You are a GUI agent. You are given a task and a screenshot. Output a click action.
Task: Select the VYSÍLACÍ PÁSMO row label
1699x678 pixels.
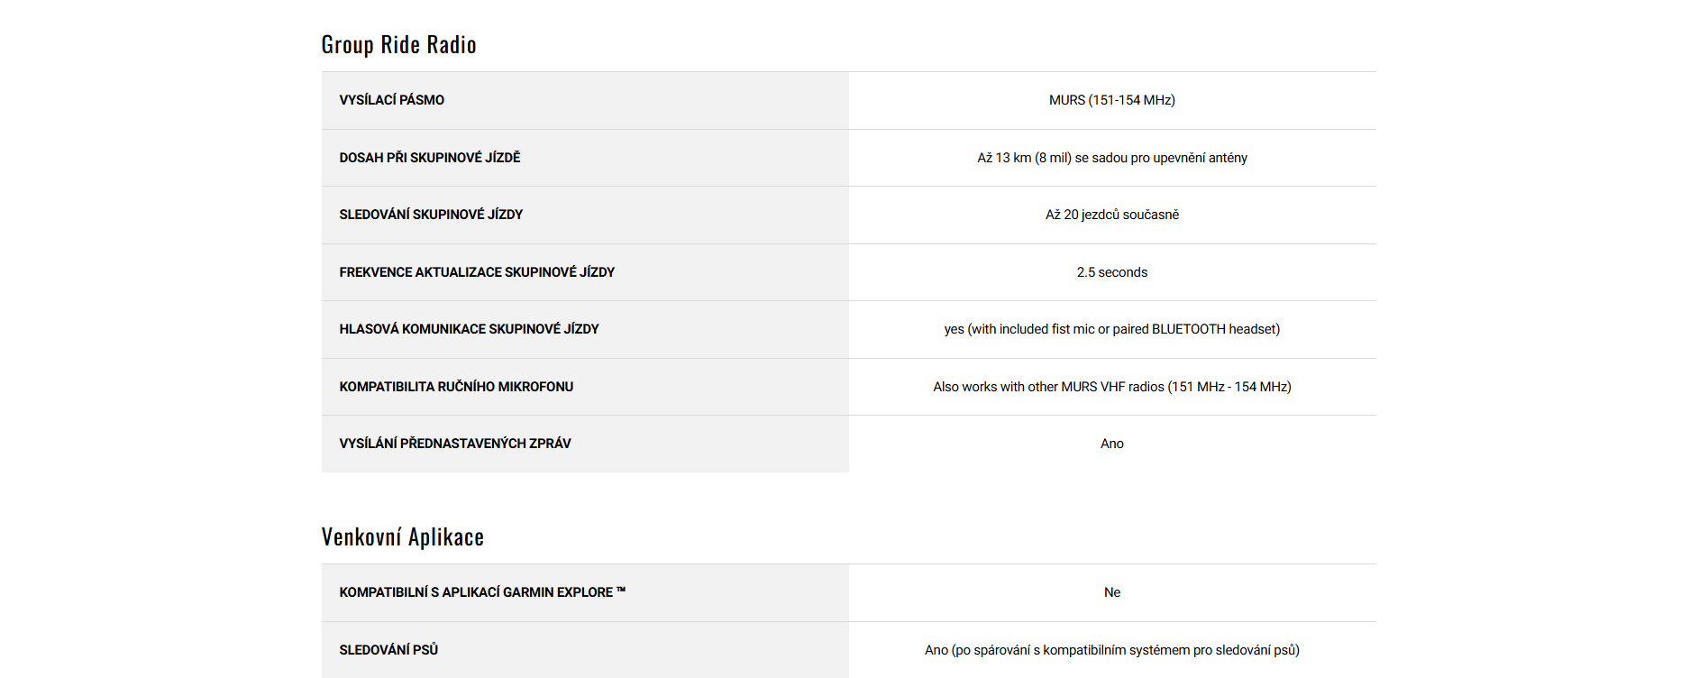click(391, 100)
